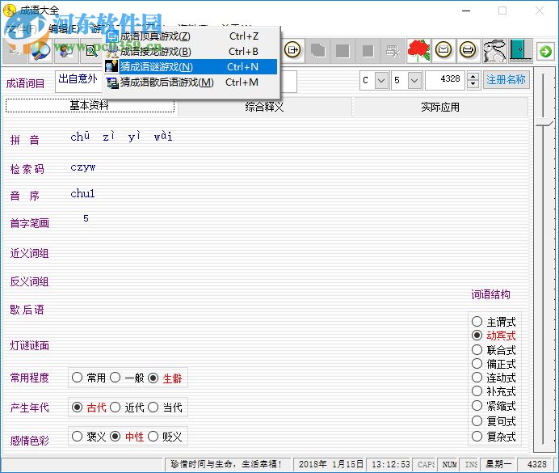Image resolution: width=559 pixels, height=473 pixels.
Task: Increase the 4328 record number spinner
Action: [473, 76]
